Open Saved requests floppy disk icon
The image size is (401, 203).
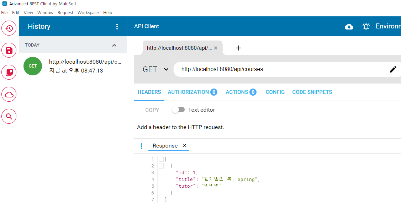click(9, 50)
